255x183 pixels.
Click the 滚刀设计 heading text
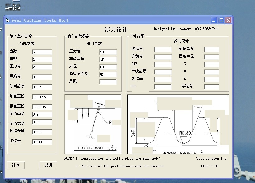click(116, 30)
